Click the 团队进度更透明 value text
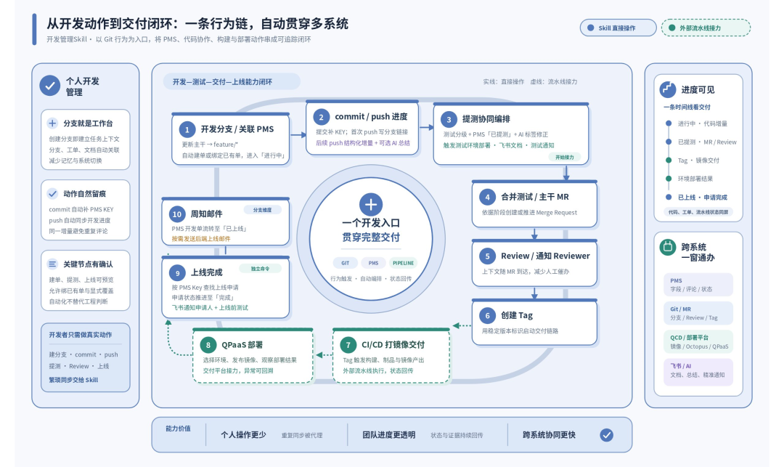Image resolution: width=784 pixels, height=467 pixels. (x=388, y=435)
